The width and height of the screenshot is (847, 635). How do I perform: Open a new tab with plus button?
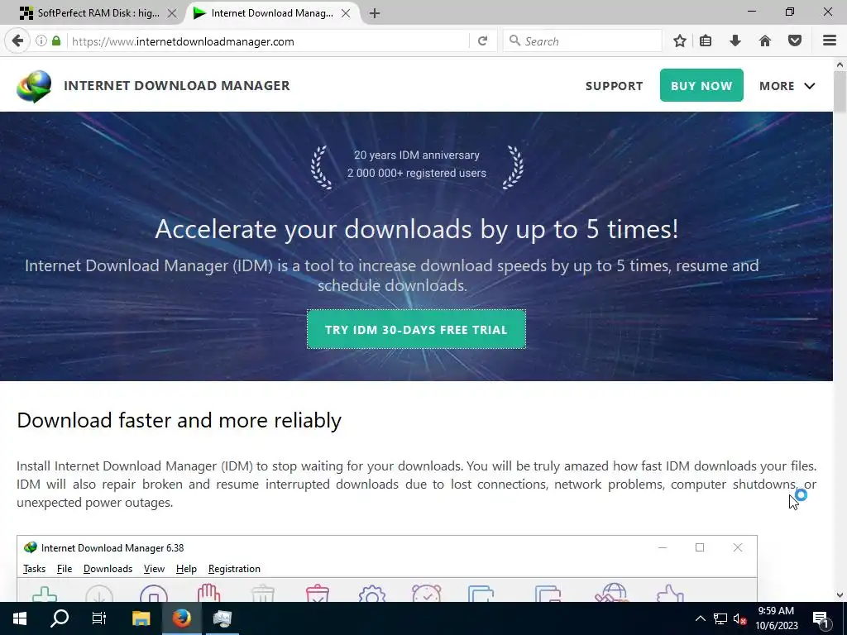pyautogui.click(x=375, y=13)
